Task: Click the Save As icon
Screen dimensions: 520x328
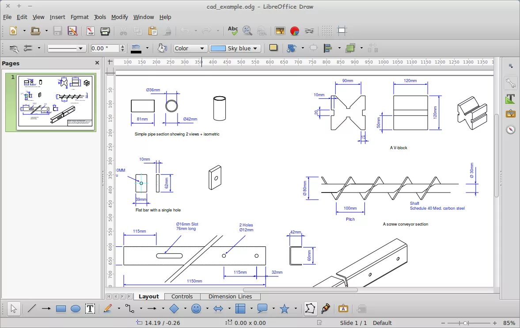Action: point(72,31)
